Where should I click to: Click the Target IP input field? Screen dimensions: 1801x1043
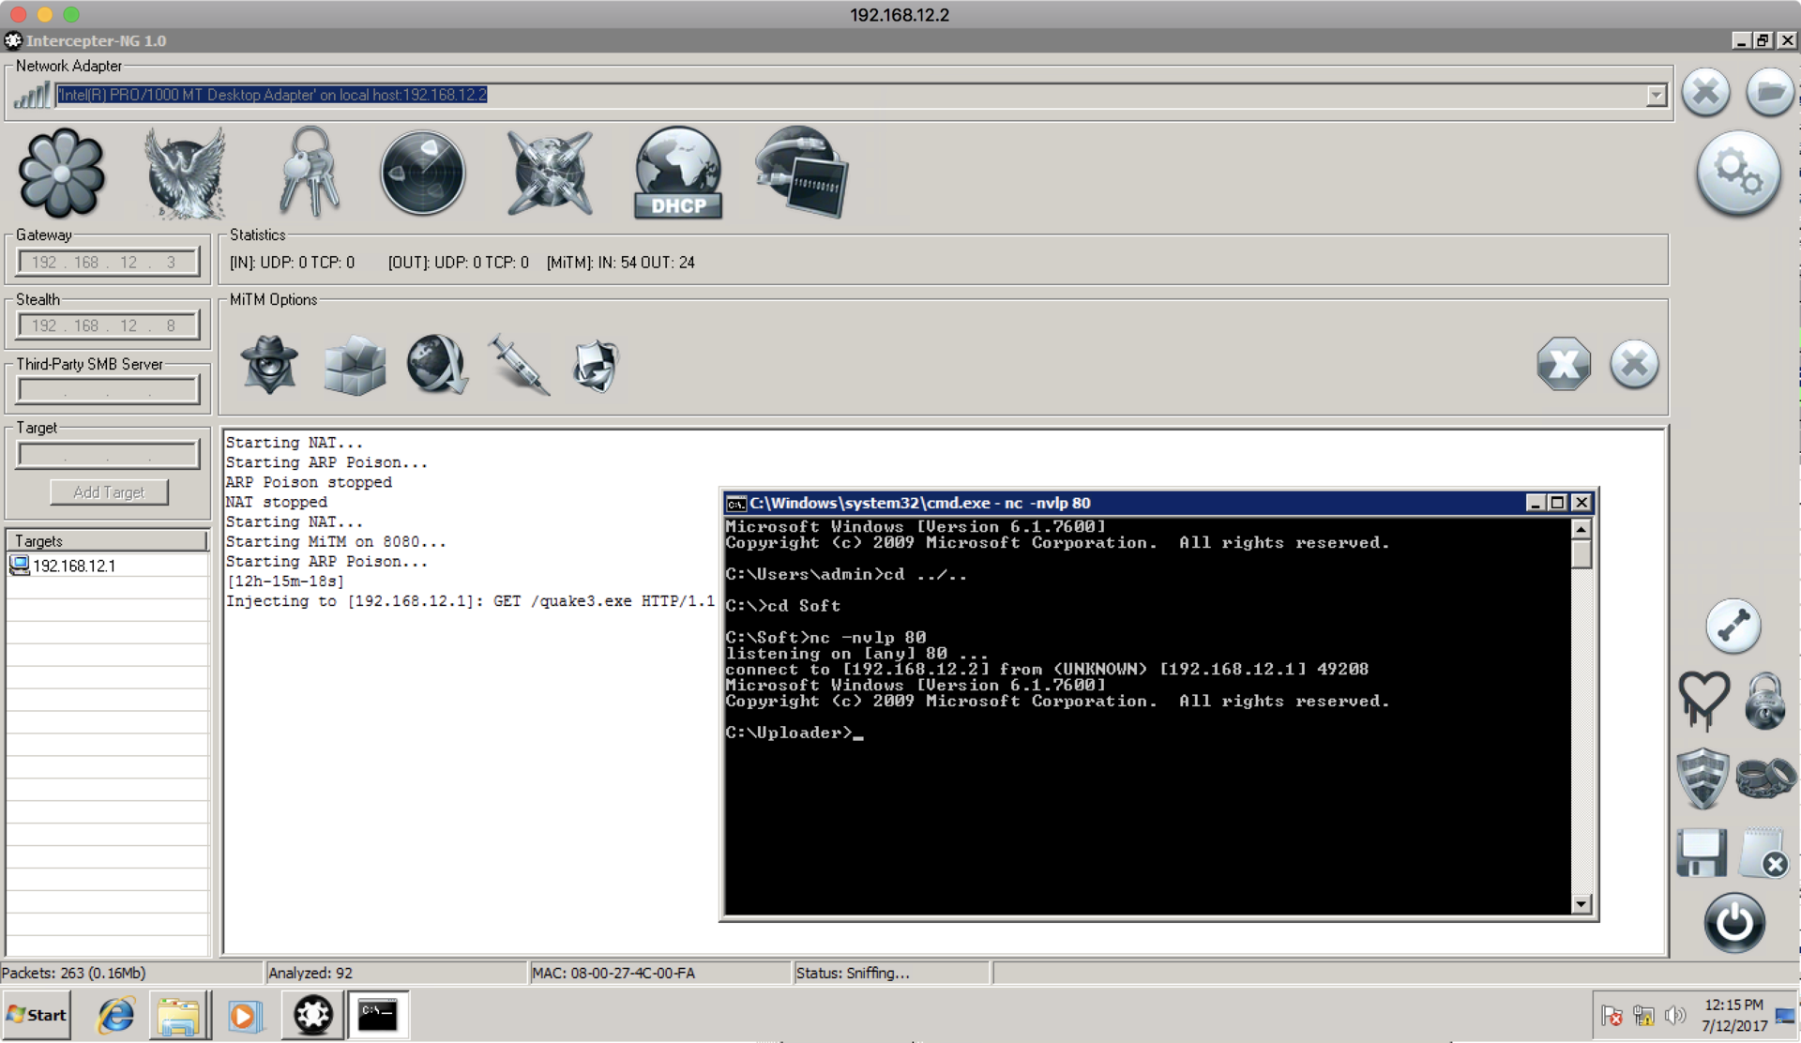coord(108,456)
